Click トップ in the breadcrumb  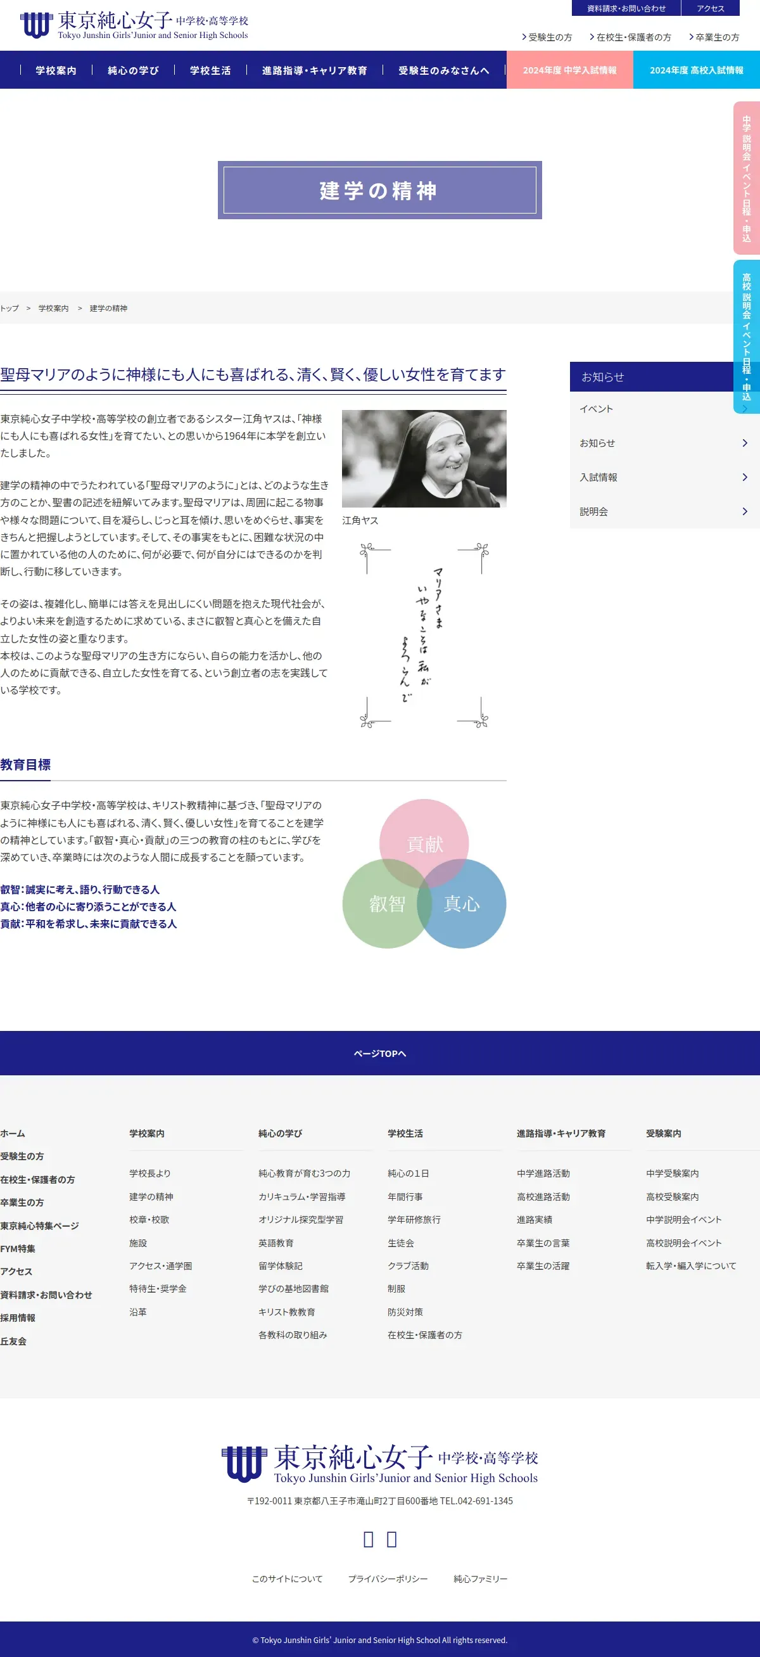[x=9, y=308]
